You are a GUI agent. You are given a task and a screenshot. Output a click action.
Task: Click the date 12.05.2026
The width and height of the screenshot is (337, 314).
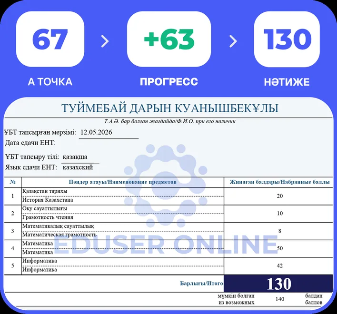(96, 132)
